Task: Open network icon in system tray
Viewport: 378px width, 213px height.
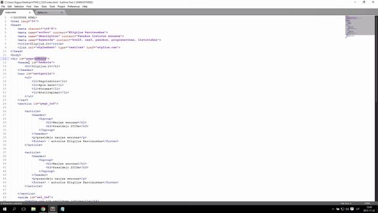Action: pyautogui.click(x=343, y=209)
